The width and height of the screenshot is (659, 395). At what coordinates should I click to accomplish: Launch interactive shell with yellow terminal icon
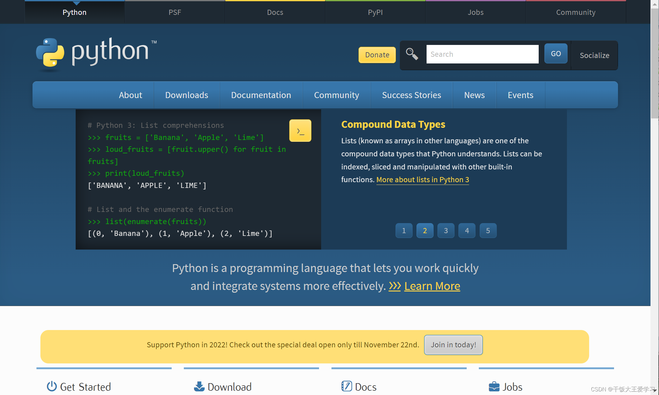pos(300,131)
